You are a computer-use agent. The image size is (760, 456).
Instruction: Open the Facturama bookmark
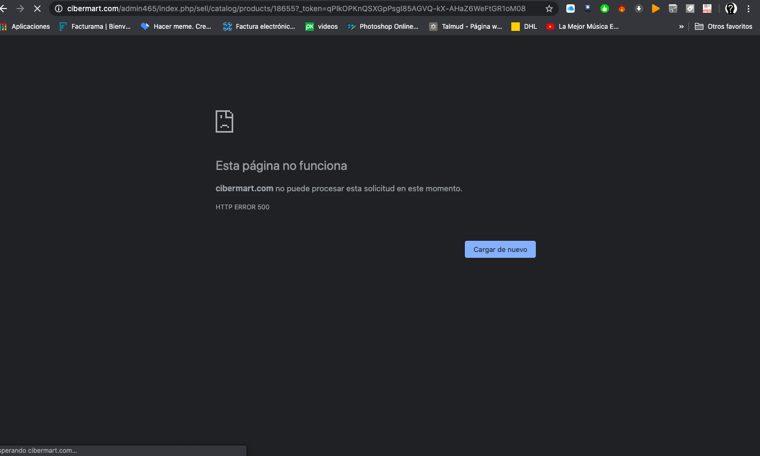95,26
